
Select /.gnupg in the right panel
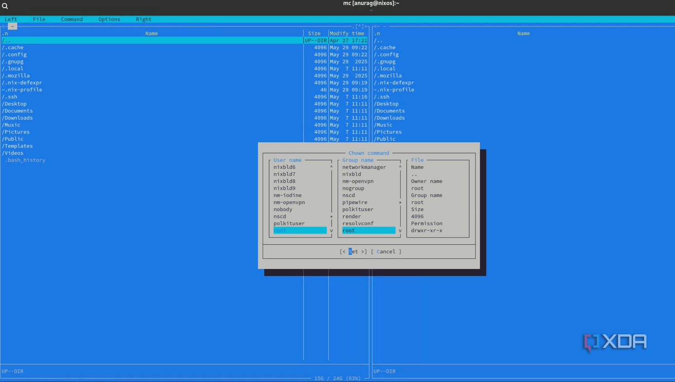point(385,62)
